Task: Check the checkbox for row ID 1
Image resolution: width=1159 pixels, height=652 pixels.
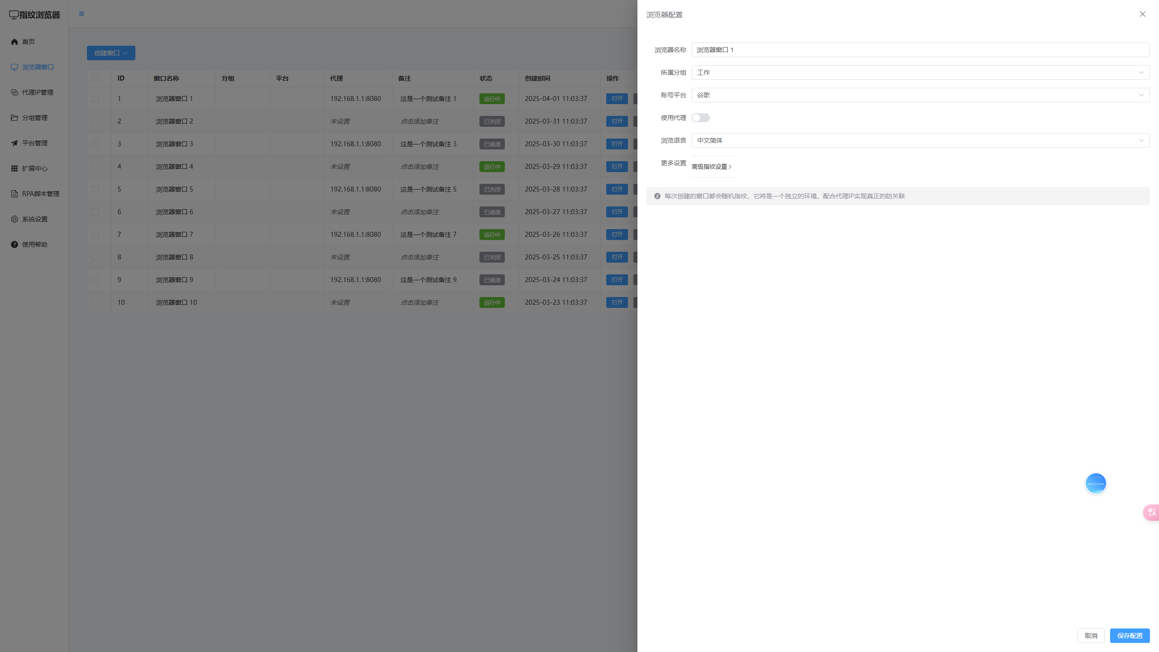Action: coord(96,99)
